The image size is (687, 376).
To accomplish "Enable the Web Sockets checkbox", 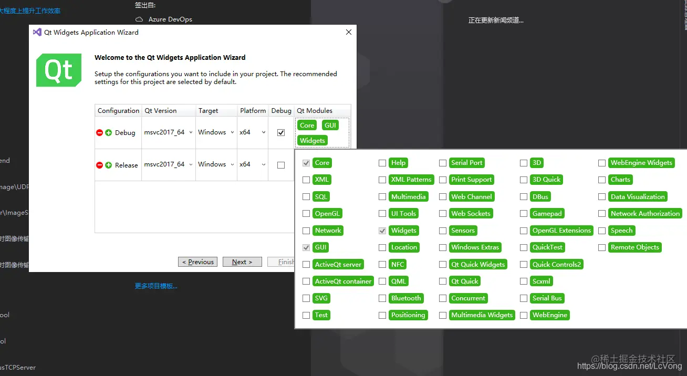I will click(x=443, y=214).
